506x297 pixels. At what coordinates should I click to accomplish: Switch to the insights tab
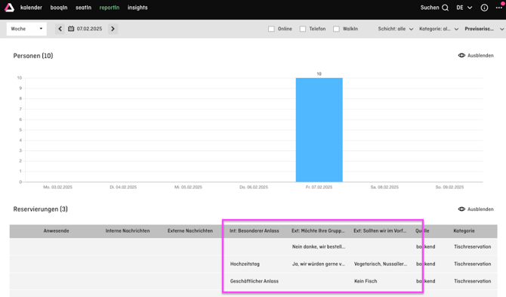click(137, 8)
